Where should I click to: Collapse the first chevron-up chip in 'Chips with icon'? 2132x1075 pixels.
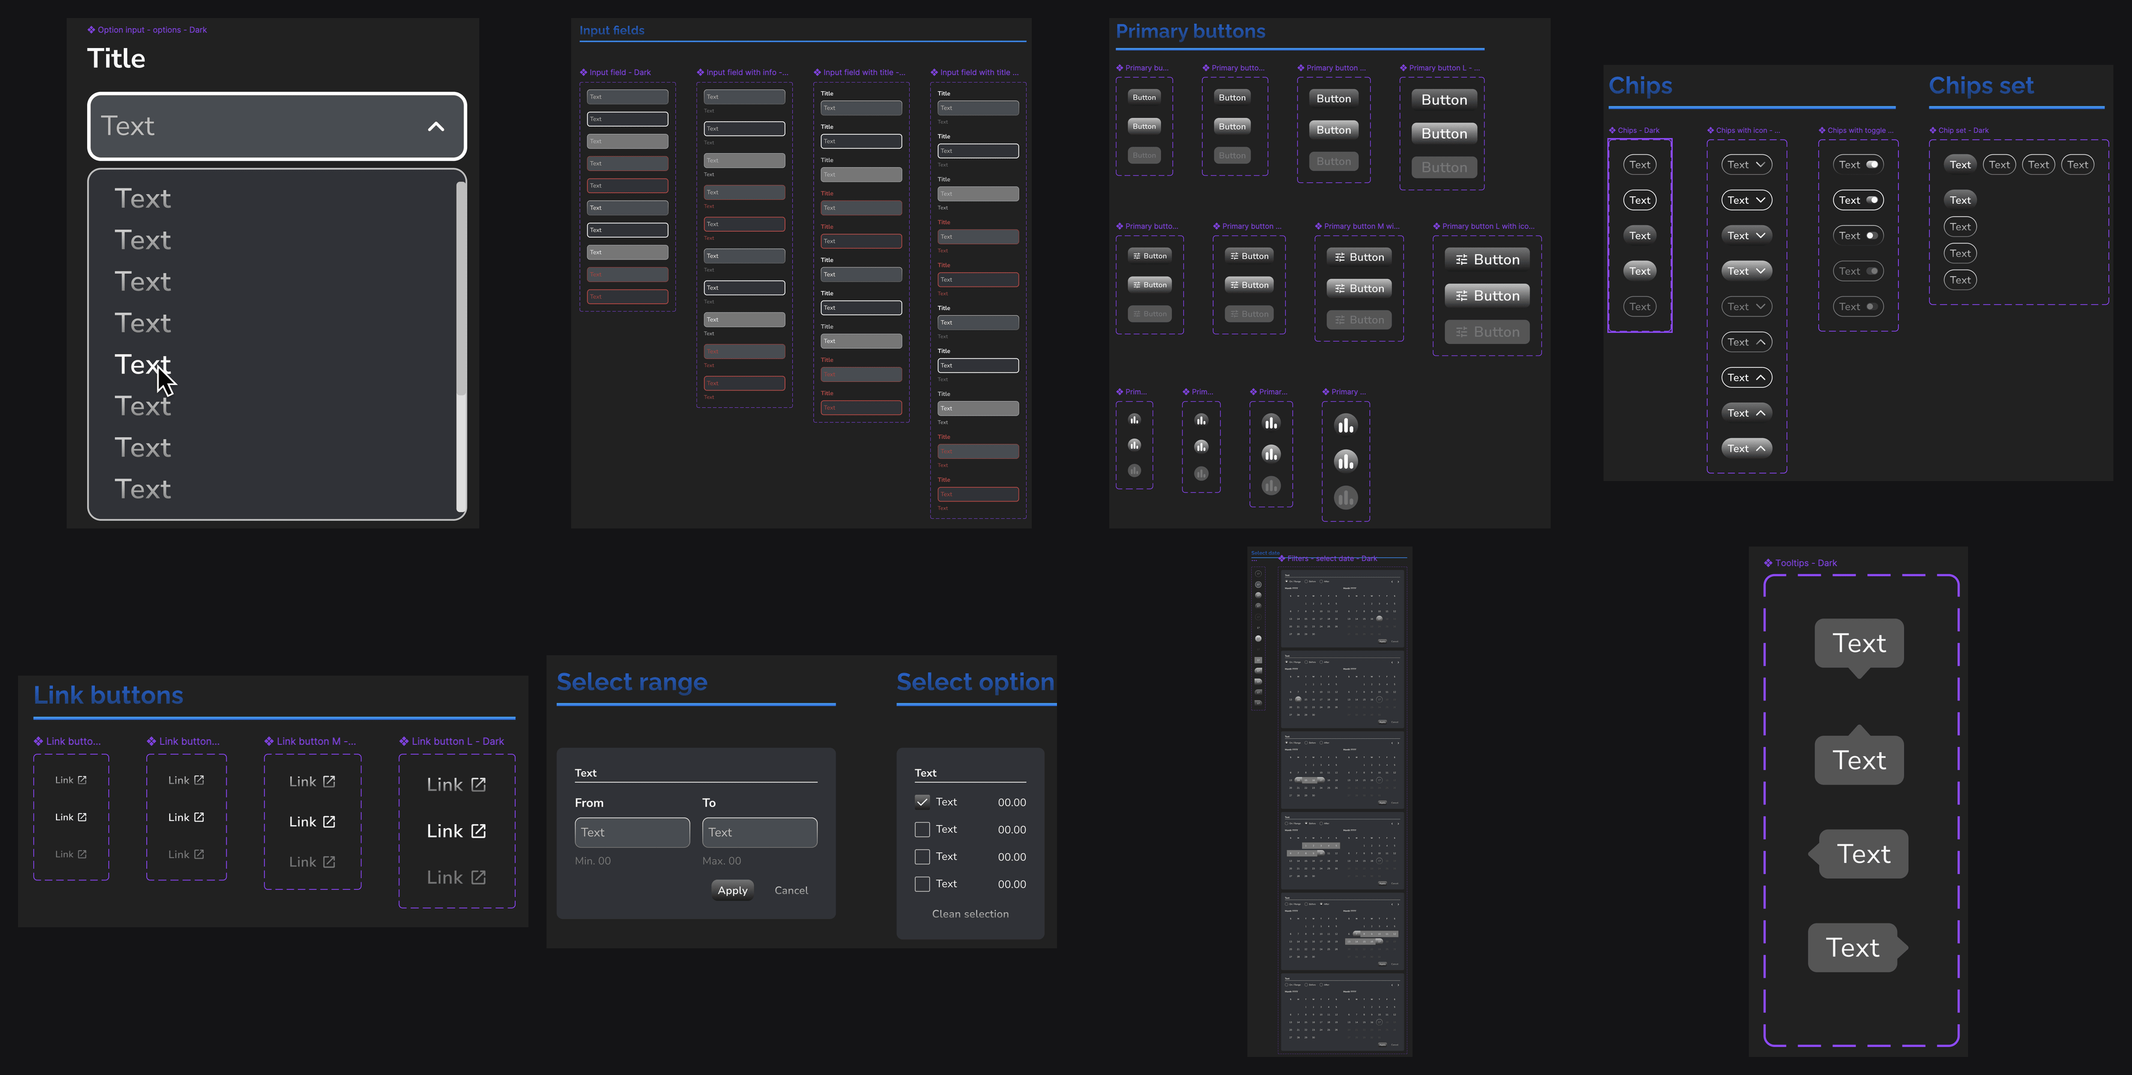point(1746,342)
